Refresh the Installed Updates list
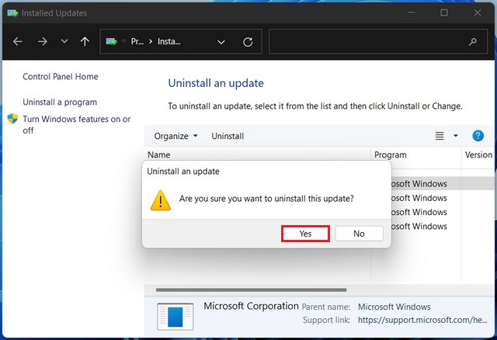Viewport: 497px width, 340px height. pos(248,42)
